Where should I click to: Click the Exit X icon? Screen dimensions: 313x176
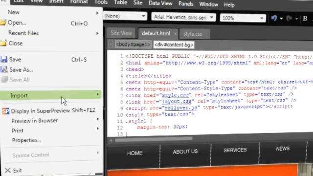pos(8,170)
